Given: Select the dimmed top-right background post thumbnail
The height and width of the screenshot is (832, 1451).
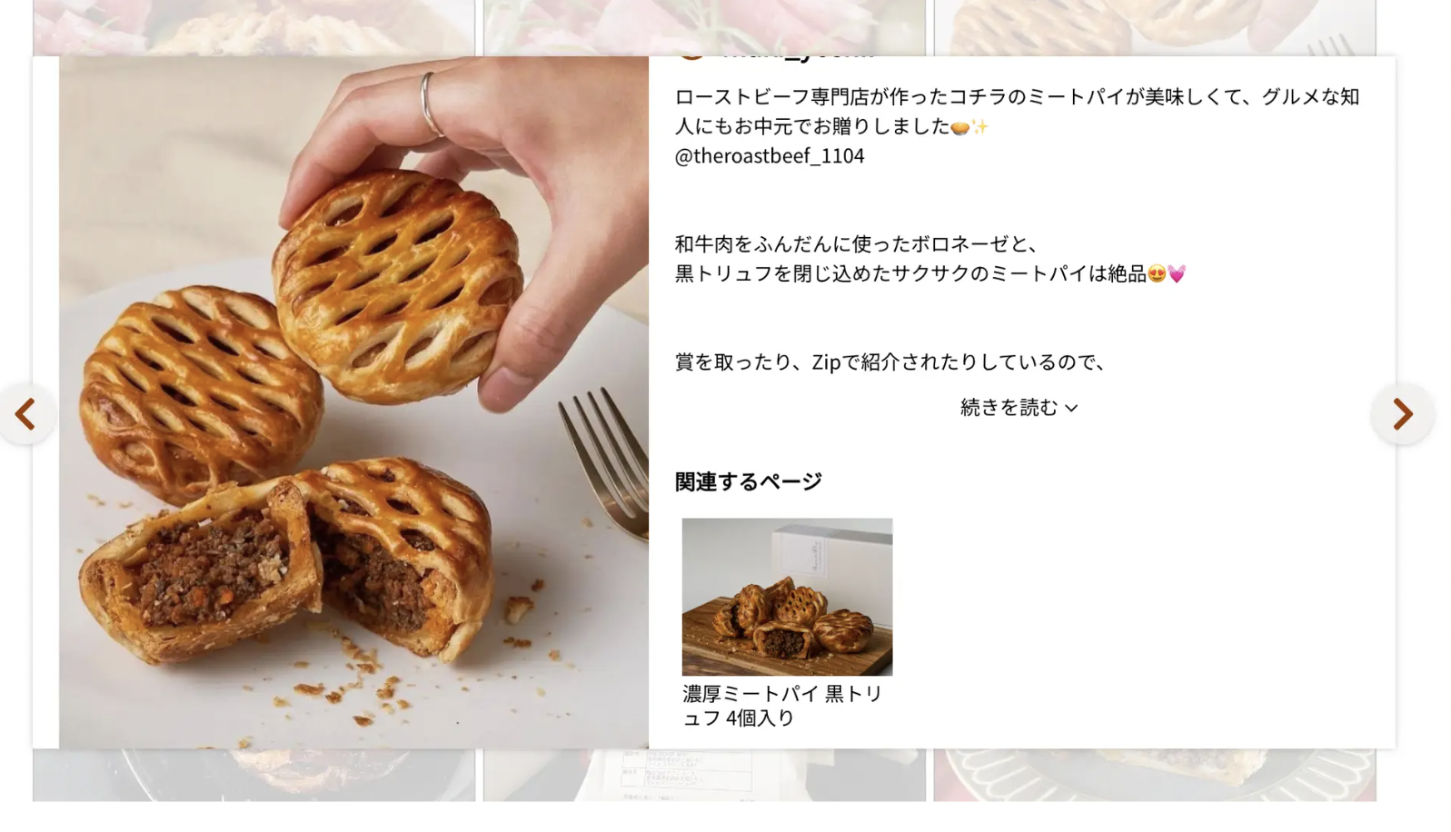Looking at the screenshot, I should [x=1155, y=28].
